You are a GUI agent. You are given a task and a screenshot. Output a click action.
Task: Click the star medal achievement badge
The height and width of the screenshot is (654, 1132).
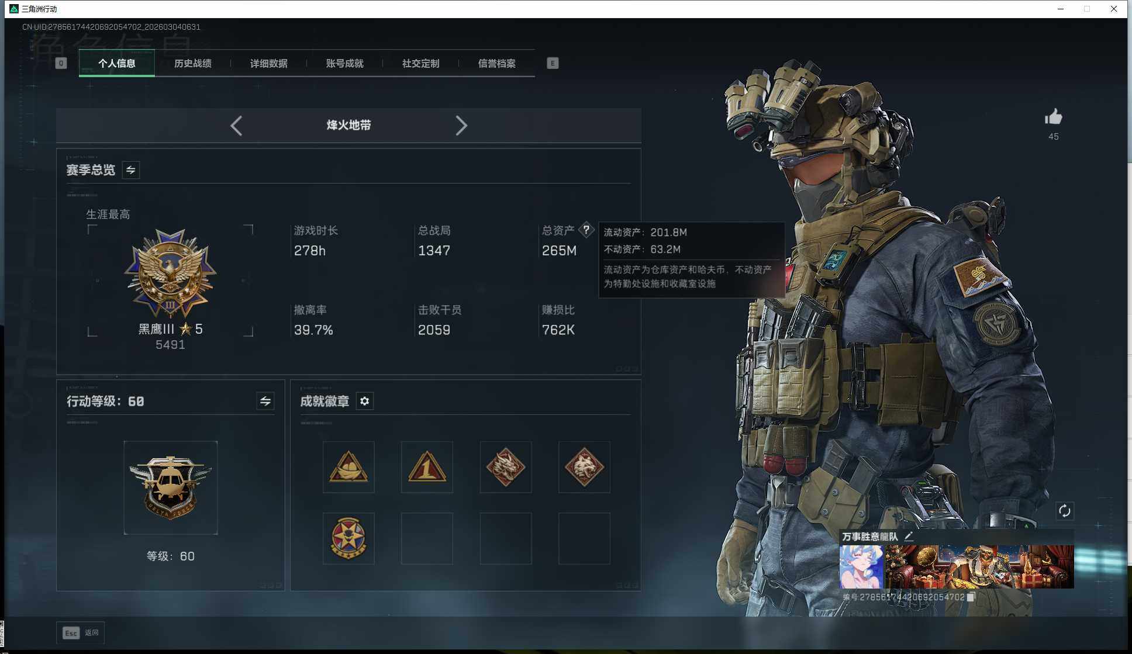click(348, 538)
